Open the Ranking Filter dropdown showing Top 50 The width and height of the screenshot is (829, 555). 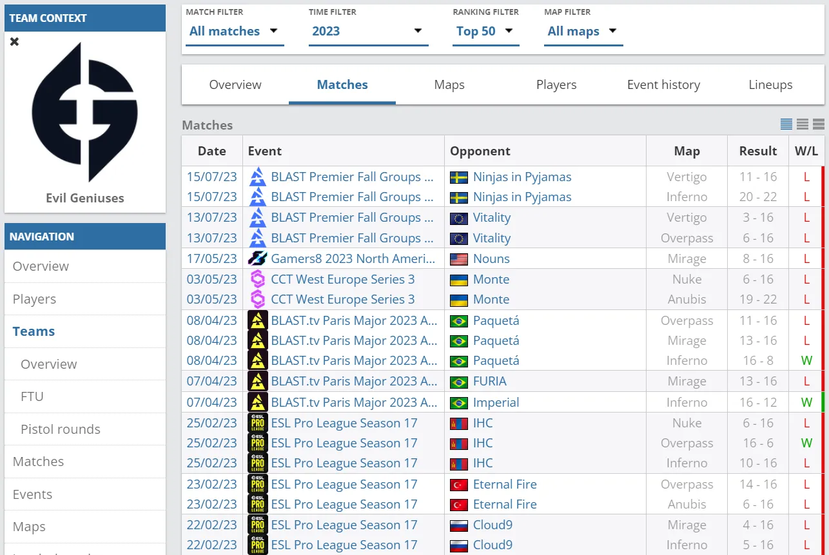486,32
